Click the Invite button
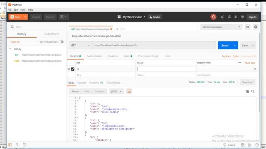Viewport: 266px width, 149px height. tap(155, 17)
